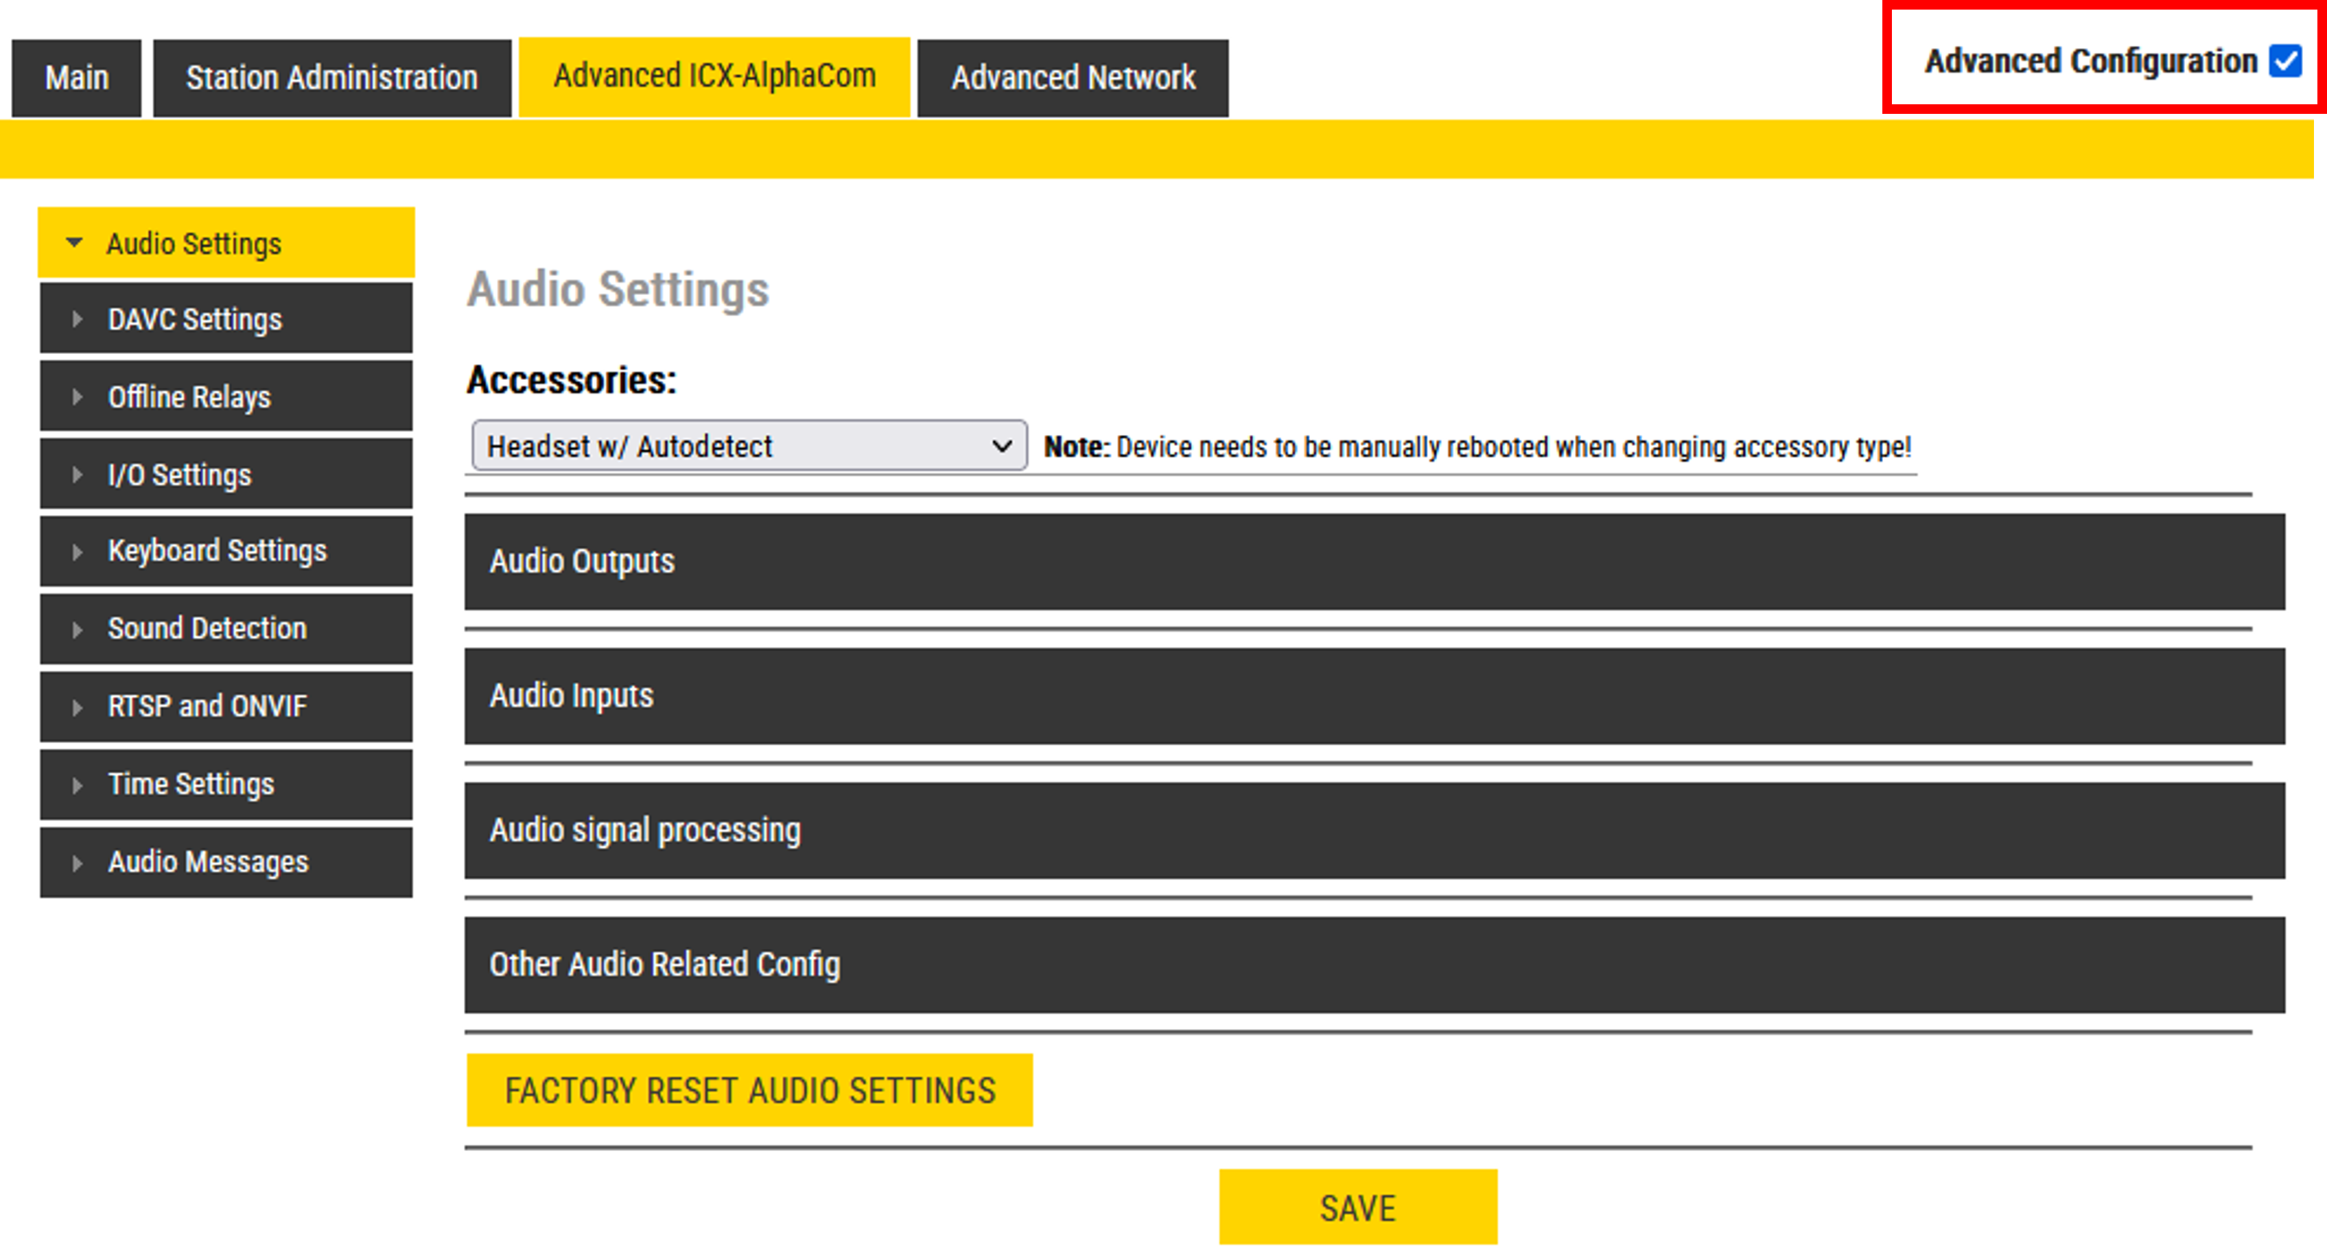Open the Advanced Network tab

click(1073, 78)
